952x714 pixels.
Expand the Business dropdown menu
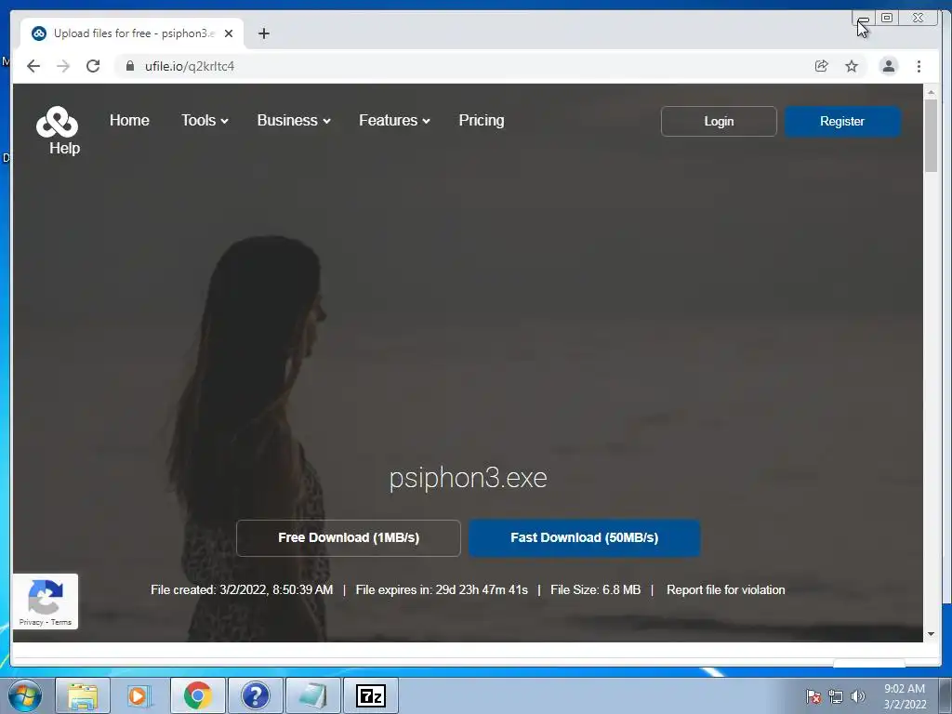click(x=294, y=120)
